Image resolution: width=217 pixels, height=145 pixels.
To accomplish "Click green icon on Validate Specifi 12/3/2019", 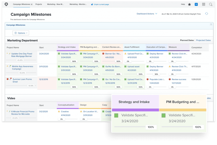I will click(59, 79).
